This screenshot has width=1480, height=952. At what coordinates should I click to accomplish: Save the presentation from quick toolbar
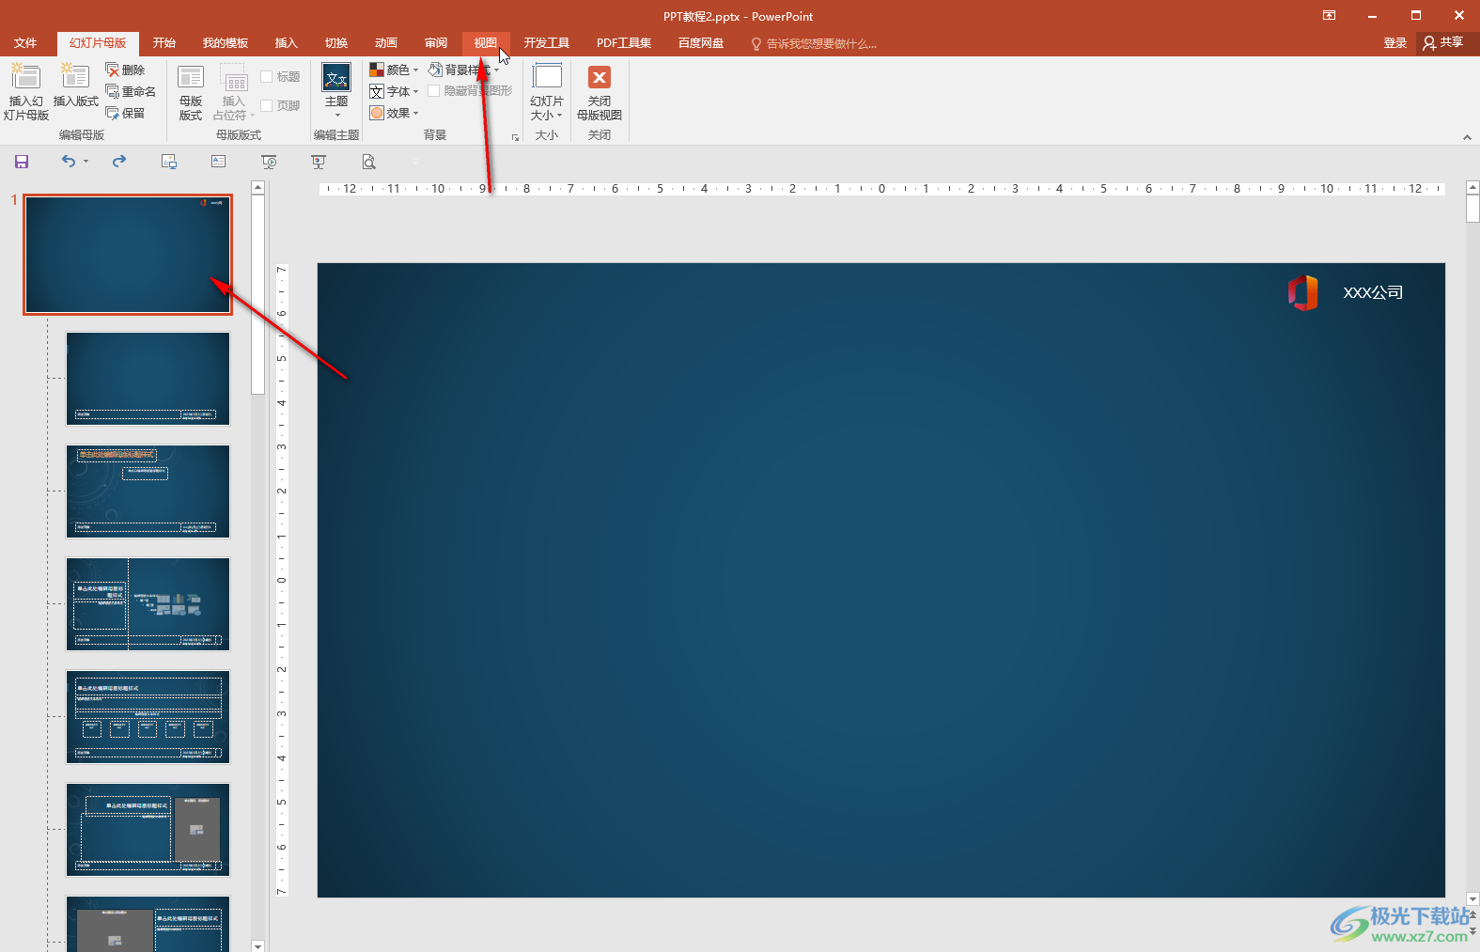click(22, 162)
